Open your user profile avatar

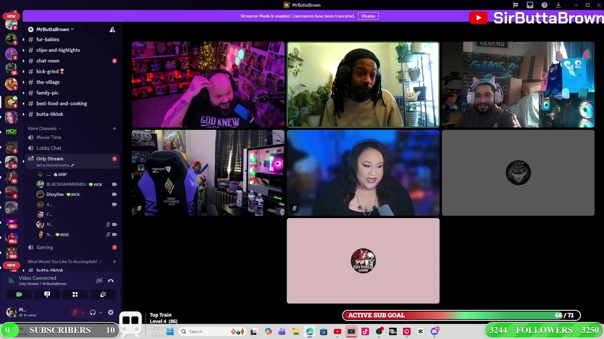11,312
